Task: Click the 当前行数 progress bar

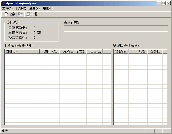Action: point(116,28)
